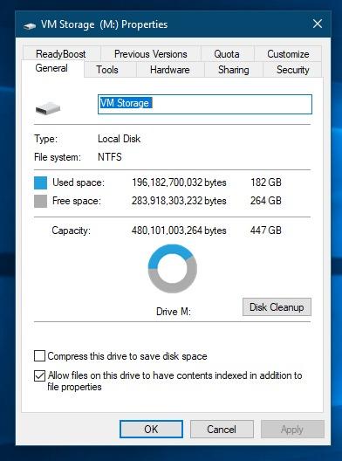
Task: Click the blue Used space color swatch
Action: click(x=40, y=182)
